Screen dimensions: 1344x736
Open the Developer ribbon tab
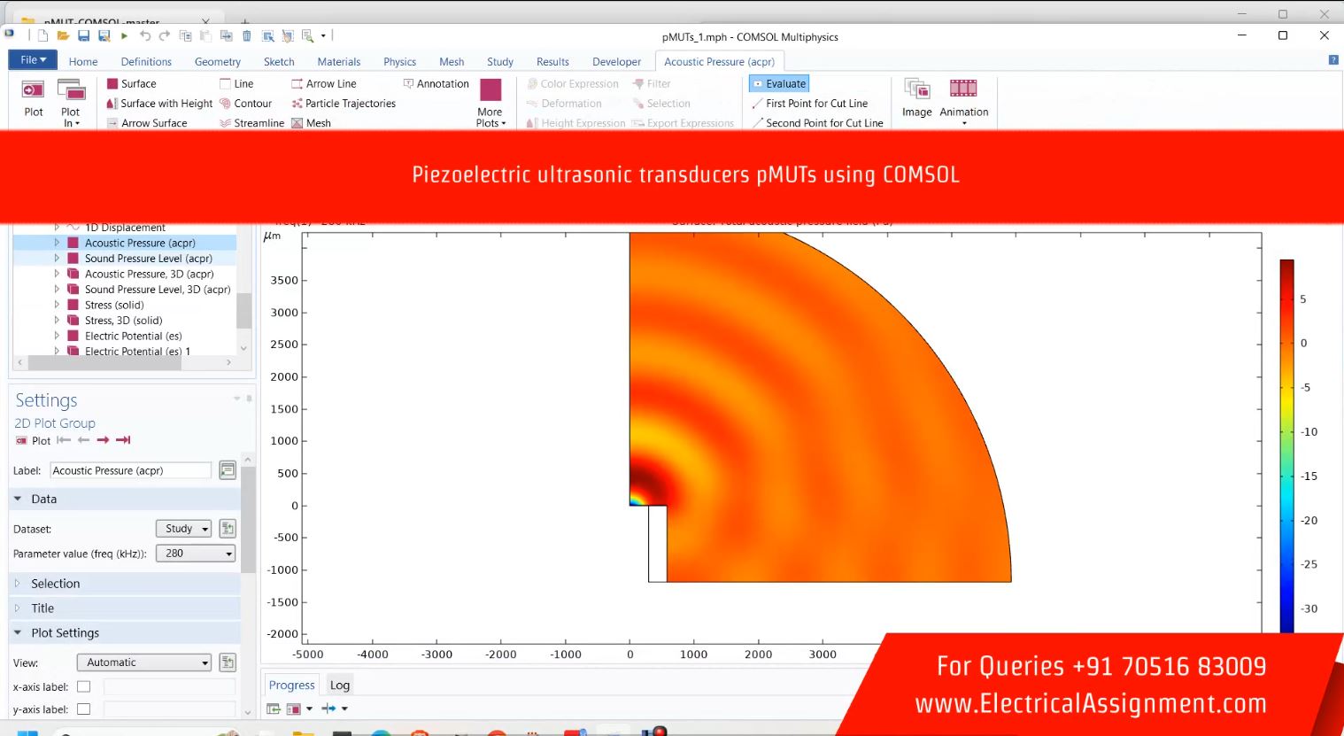(x=616, y=62)
